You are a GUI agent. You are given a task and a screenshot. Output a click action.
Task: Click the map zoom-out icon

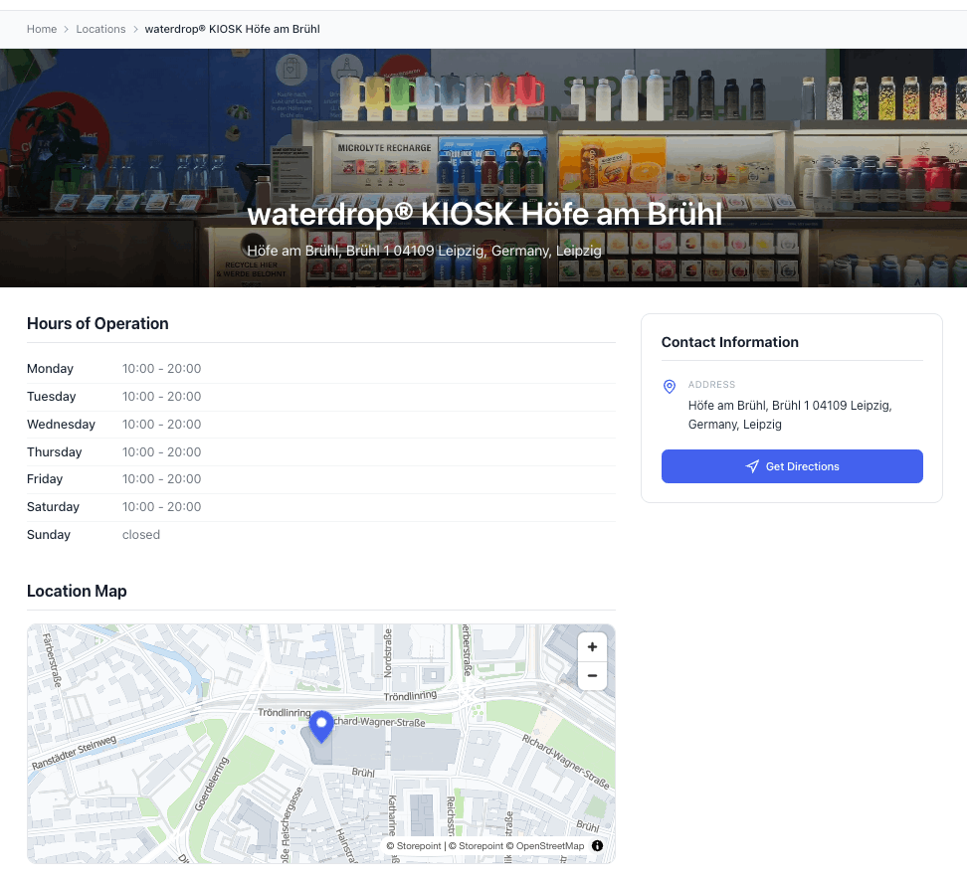click(592, 676)
